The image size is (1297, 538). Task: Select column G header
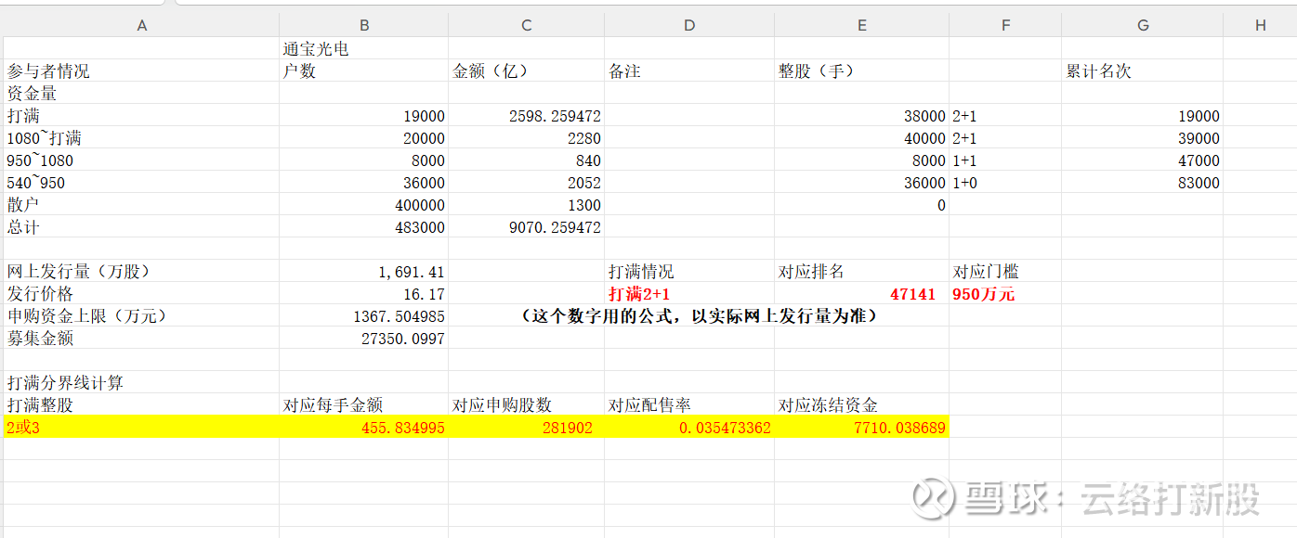(1143, 25)
